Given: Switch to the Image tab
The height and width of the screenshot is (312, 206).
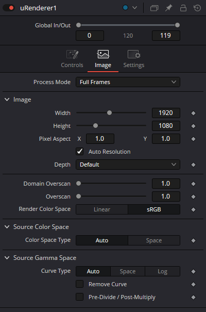Looking at the screenshot, I should click(103, 59).
